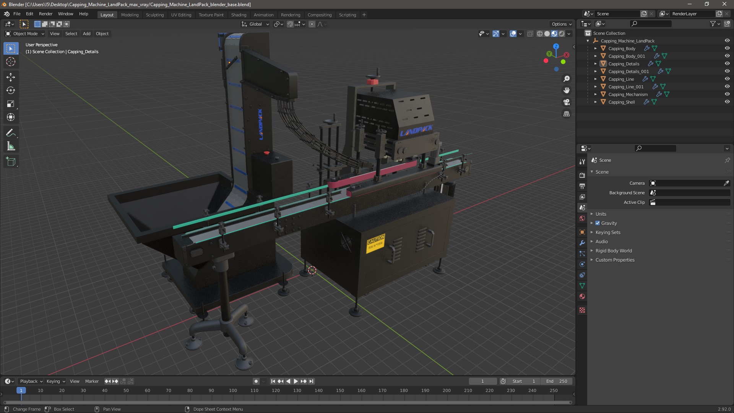
Task: Expand the Audio panel
Action: [601, 241]
